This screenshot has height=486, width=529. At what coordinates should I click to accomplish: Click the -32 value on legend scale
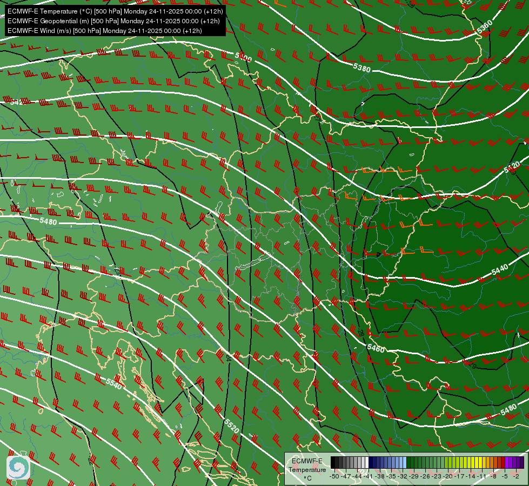pos(403,476)
